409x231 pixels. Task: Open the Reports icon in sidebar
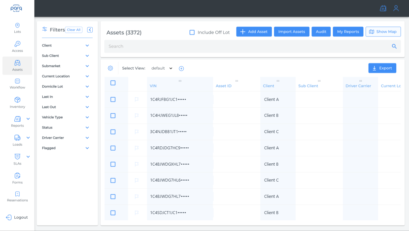(x=17, y=119)
